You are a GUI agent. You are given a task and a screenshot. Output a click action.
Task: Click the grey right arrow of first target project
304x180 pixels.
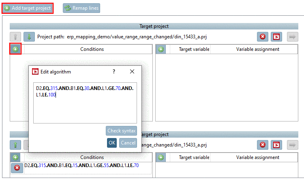pos(292,37)
